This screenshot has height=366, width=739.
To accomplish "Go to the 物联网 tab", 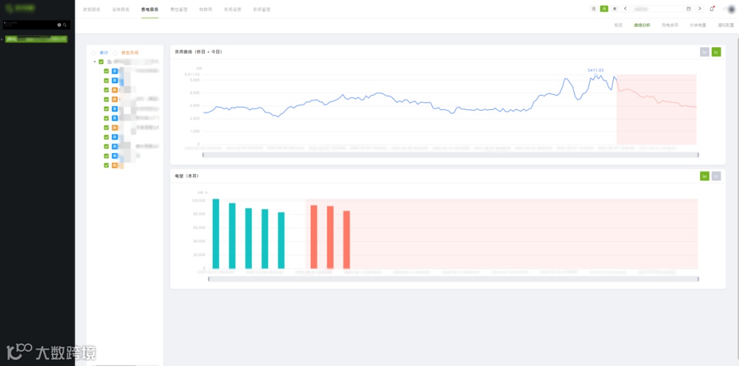I will point(206,10).
